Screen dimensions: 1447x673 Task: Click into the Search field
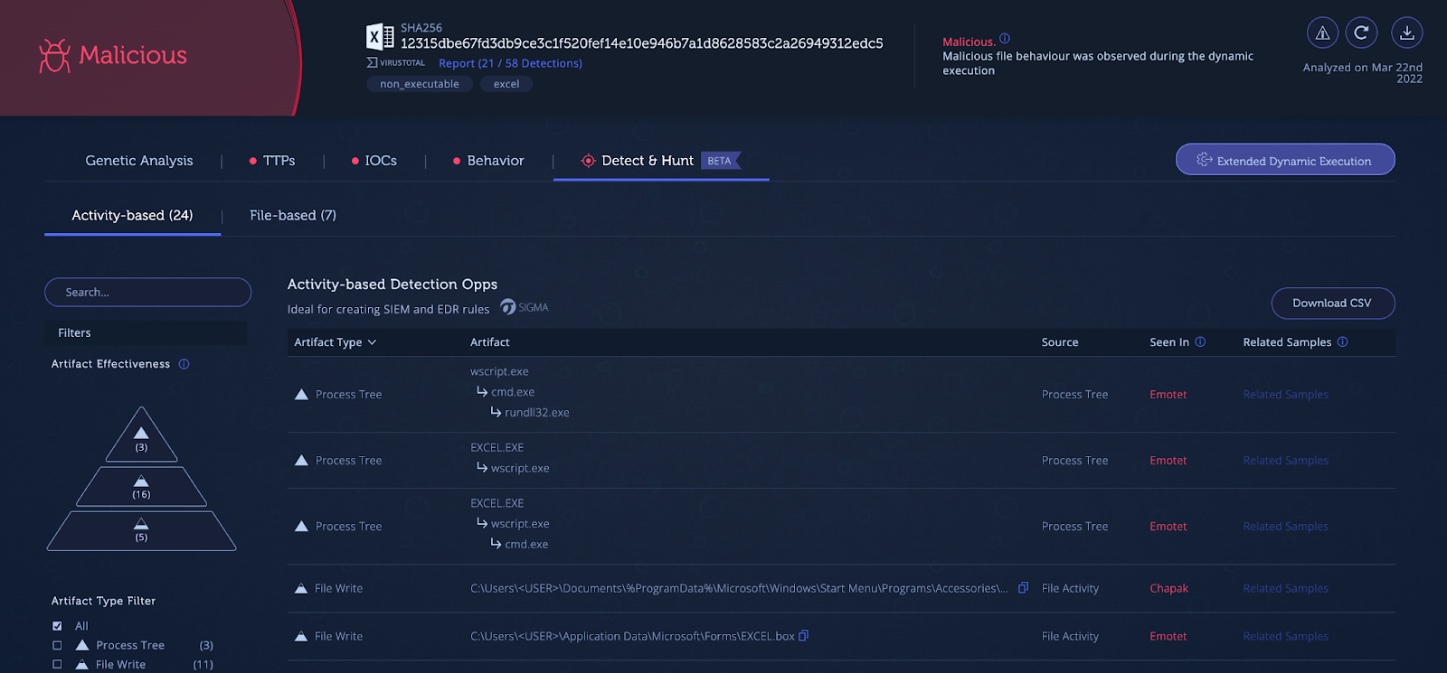tap(147, 293)
